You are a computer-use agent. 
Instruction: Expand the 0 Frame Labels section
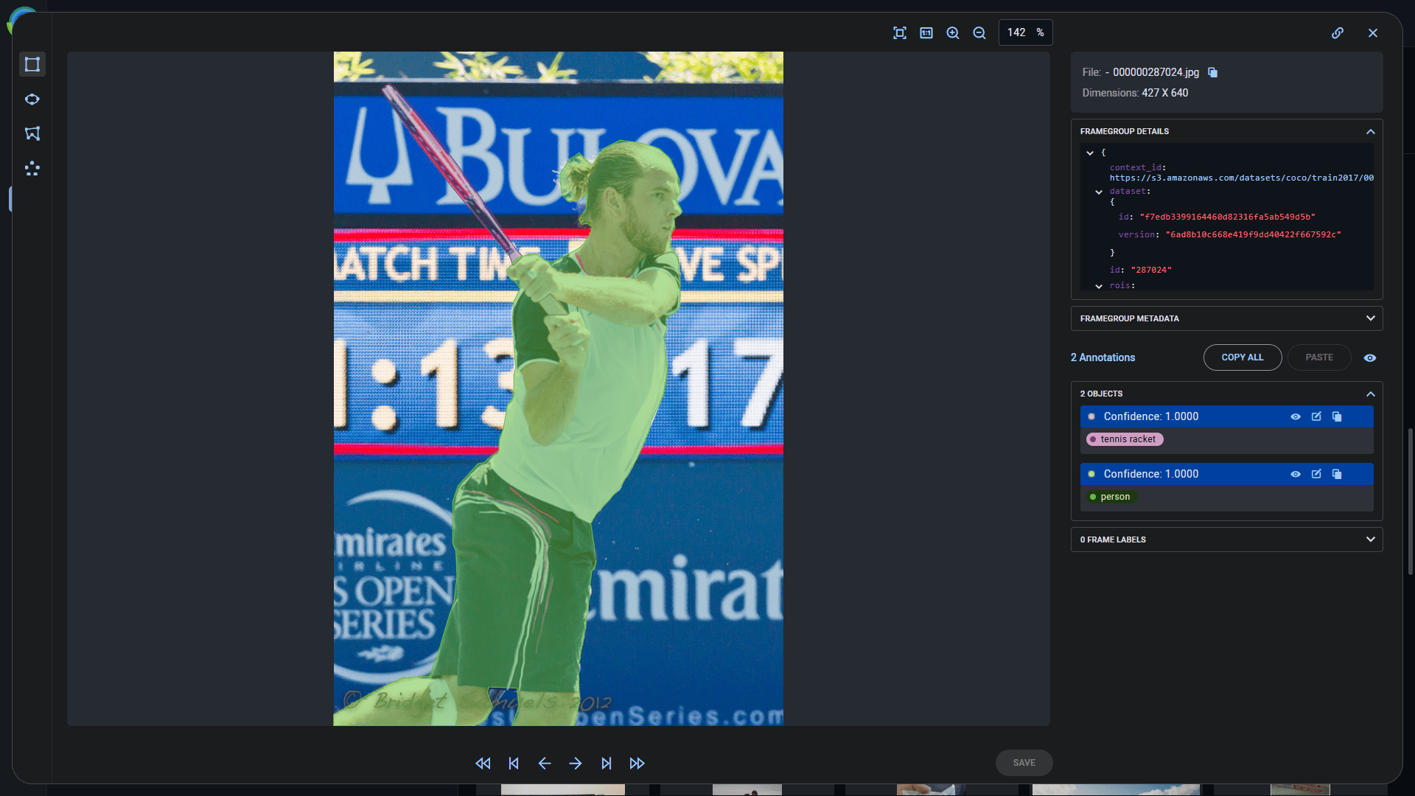pyautogui.click(x=1370, y=539)
